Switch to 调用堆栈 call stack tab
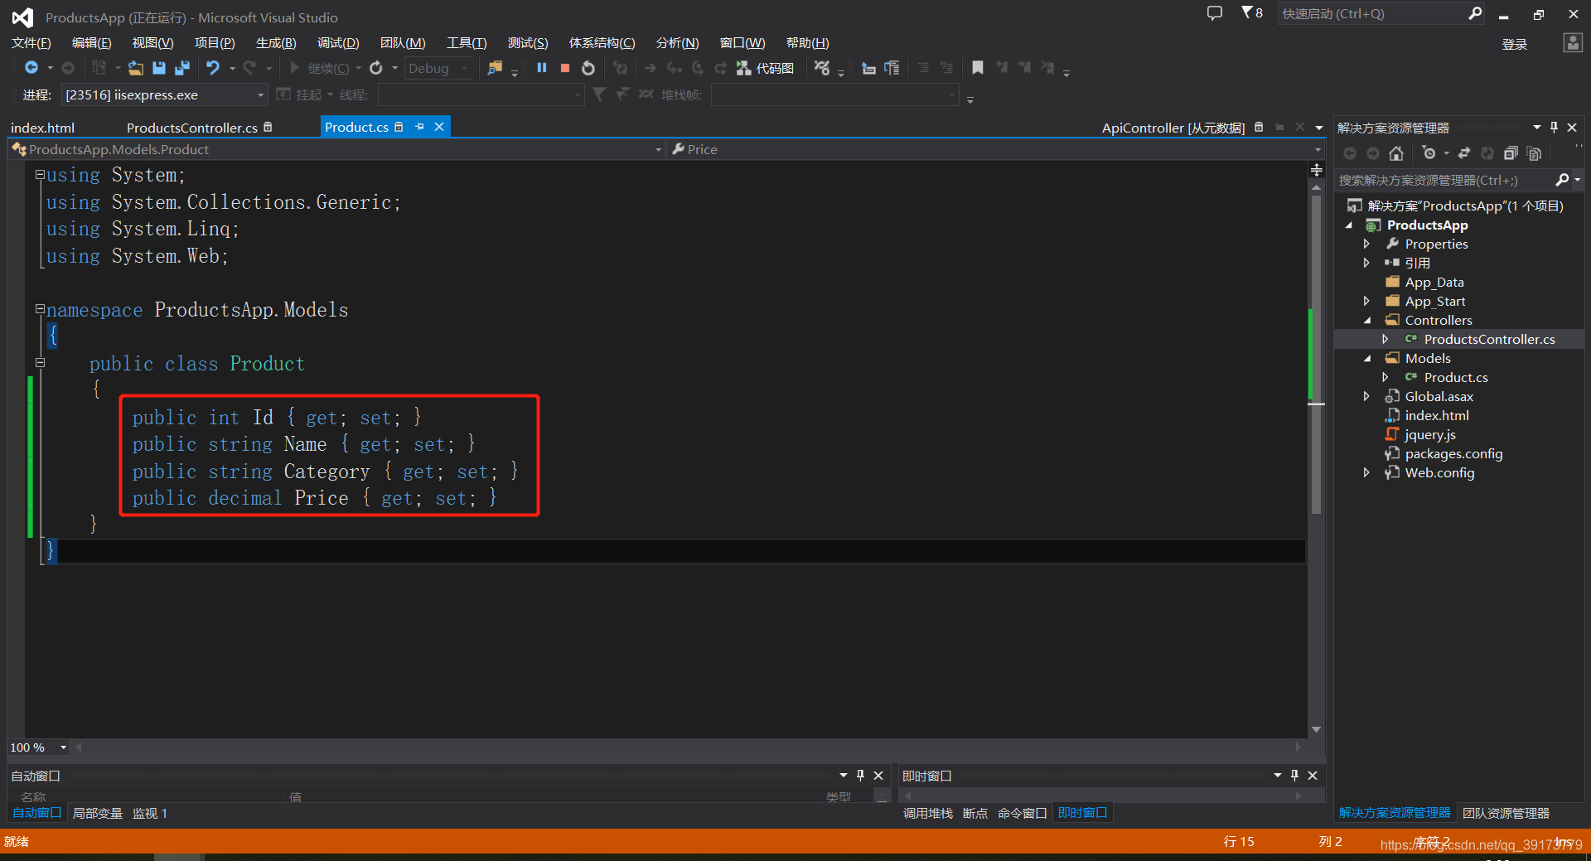1591x861 pixels. (928, 813)
